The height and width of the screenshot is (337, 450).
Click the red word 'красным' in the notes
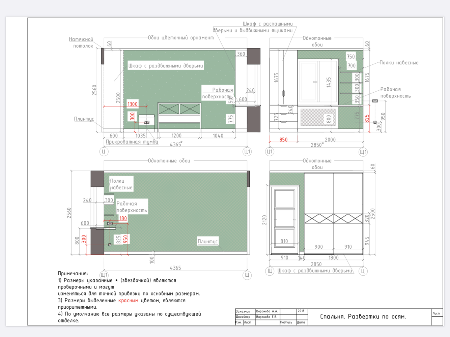click(x=128, y=300)
